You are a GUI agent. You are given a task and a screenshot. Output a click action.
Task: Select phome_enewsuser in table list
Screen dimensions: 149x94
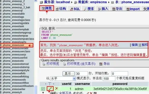13,45
